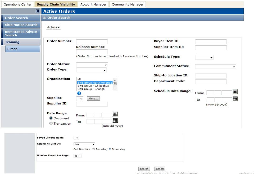Viewport: 254px width, 174px height.
Task: Open the Tutorial sidebar item
Action: [22, 49]
